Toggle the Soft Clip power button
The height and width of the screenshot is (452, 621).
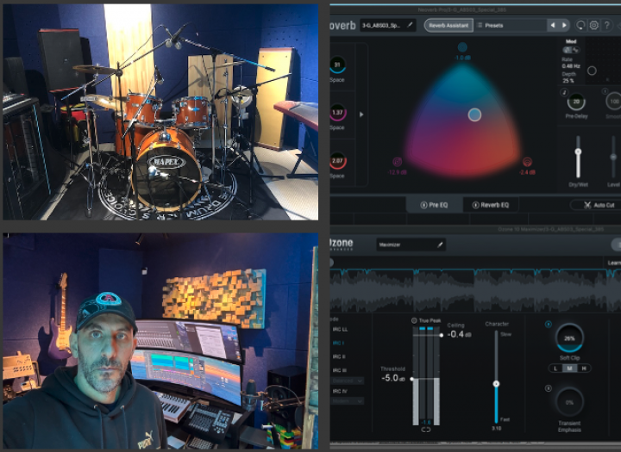[x=549, y=325]
